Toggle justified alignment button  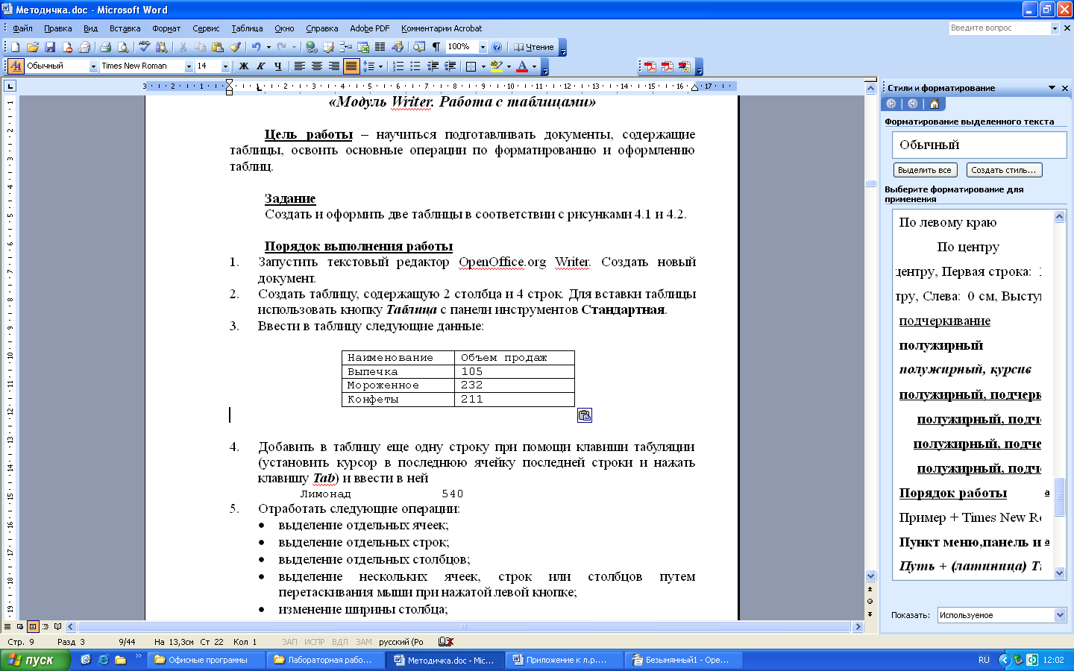click(x=351, y=66)
